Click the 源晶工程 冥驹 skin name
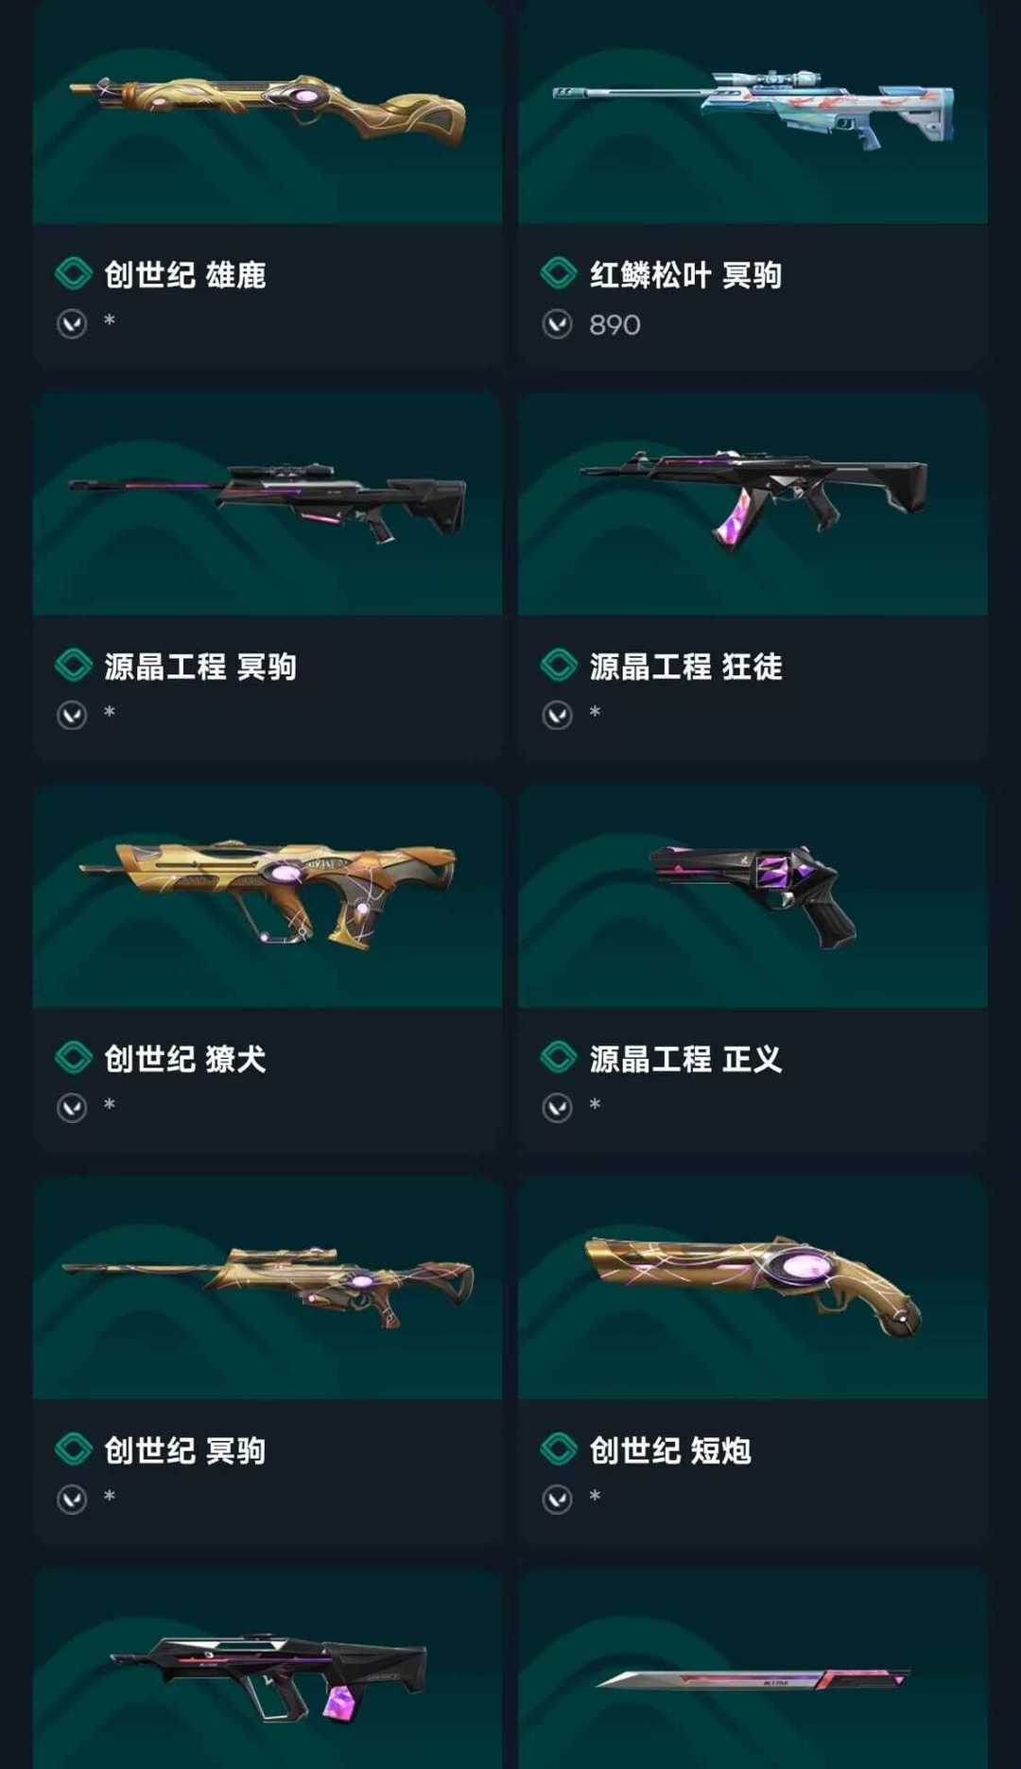The image size is (1021, 1769). 200,667
